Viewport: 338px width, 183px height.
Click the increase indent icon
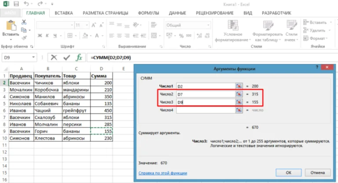143,36
